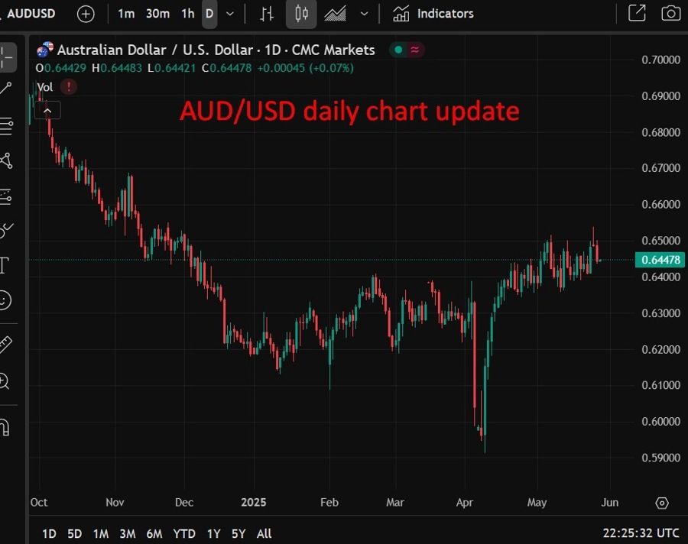Click the pink data mode indicator
The image size is (688, 544).
[414, 50]
